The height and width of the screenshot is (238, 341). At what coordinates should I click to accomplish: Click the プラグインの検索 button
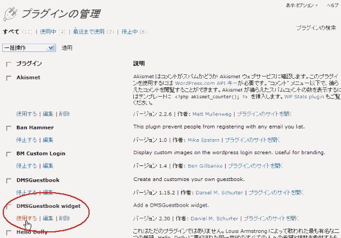click(316, 28)
